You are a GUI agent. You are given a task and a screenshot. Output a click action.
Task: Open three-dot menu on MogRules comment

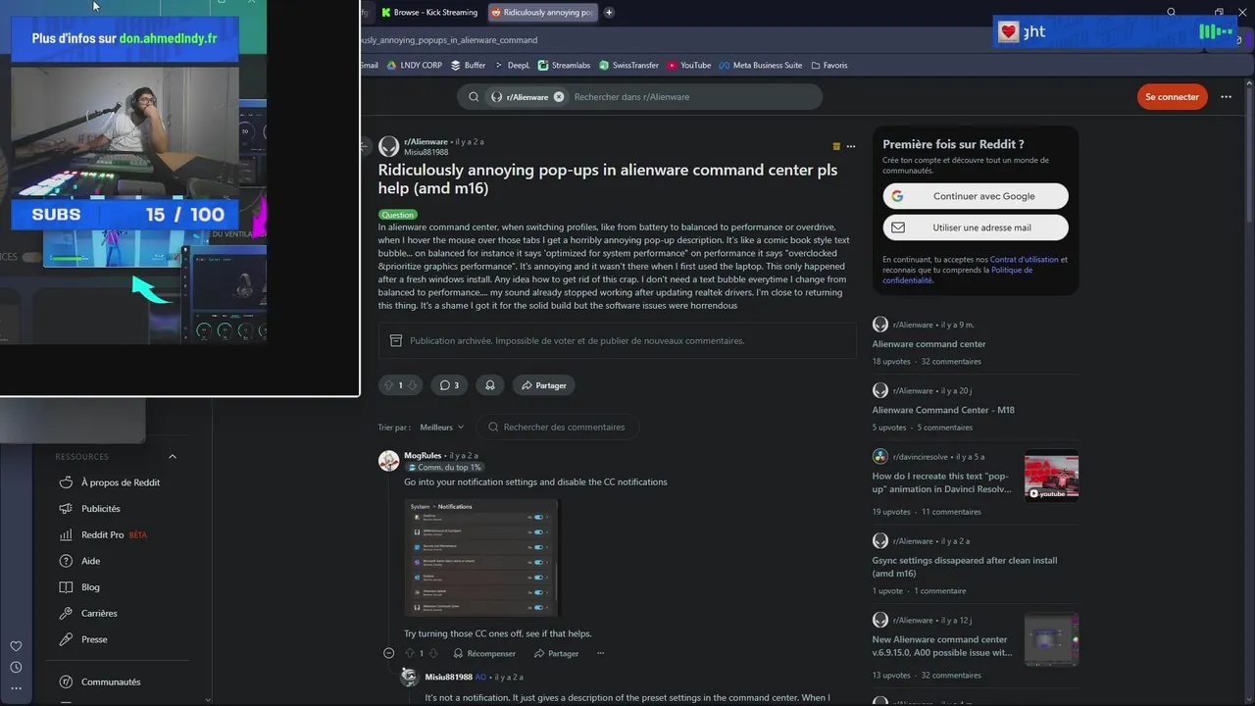coord(601,654)
